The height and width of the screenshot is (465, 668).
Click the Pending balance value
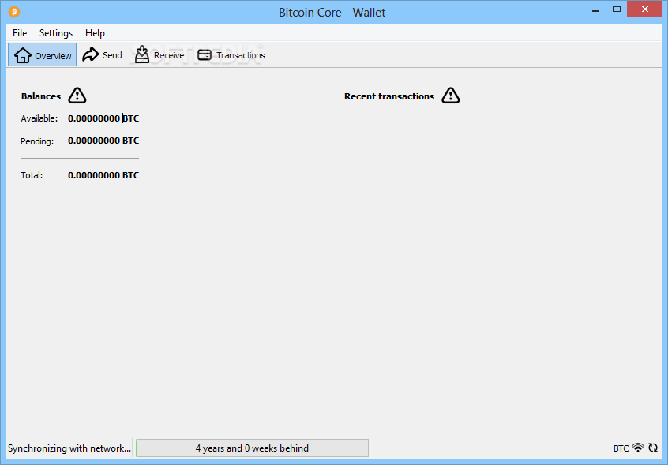(103, 141)
